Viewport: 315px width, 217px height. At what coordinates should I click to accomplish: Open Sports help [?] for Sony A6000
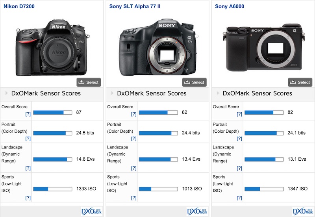coord(239,198)
